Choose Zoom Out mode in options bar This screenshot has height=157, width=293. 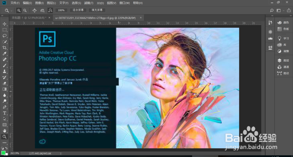pos(25,11)
